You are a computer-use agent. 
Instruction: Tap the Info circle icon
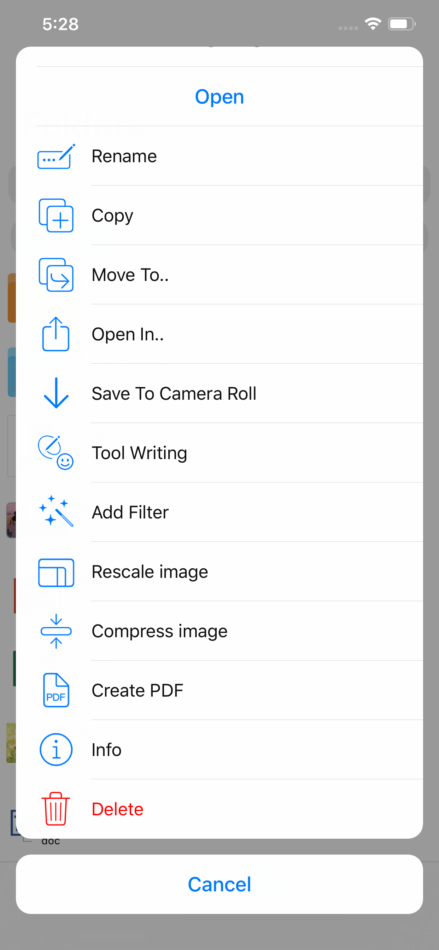[x=56, y=750]
